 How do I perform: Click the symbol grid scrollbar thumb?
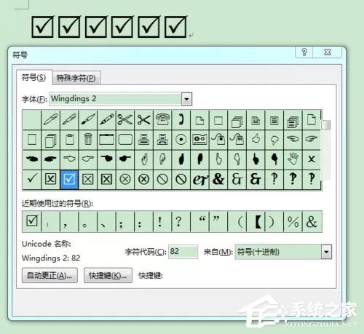point(326,125)
